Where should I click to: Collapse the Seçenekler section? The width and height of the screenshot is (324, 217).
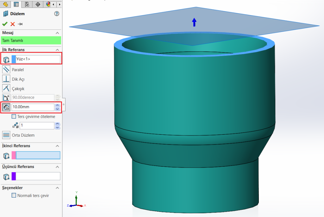[x=57, y=188]
